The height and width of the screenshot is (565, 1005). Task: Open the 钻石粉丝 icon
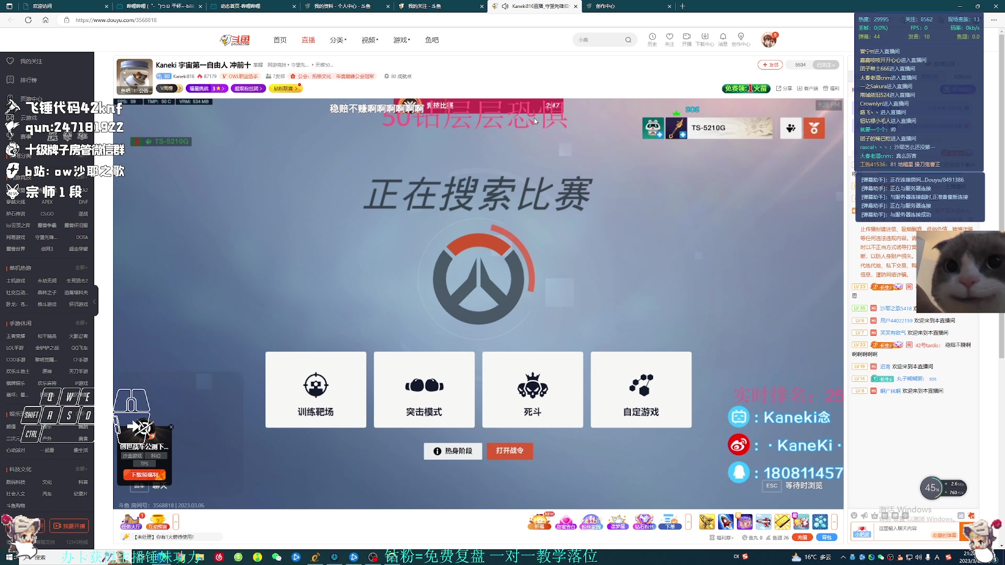644,522
